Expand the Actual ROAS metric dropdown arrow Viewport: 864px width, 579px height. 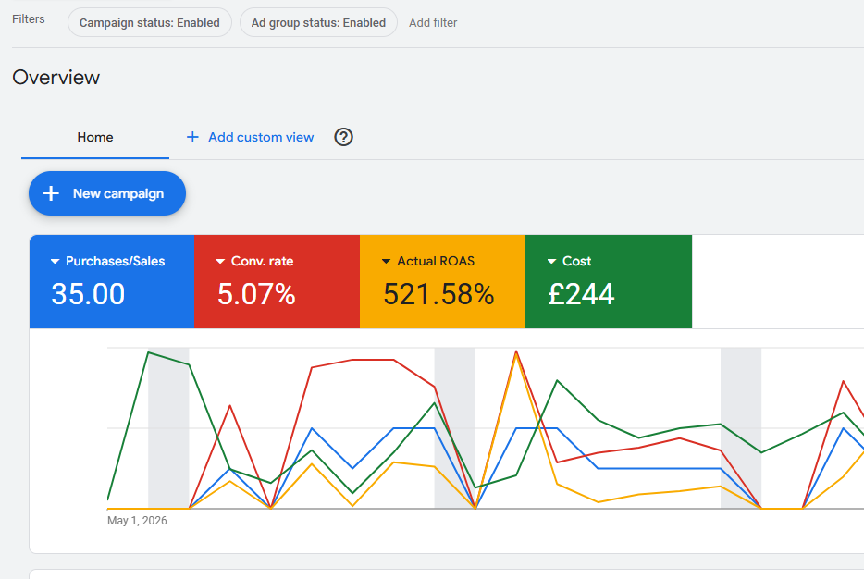[387, 261]
